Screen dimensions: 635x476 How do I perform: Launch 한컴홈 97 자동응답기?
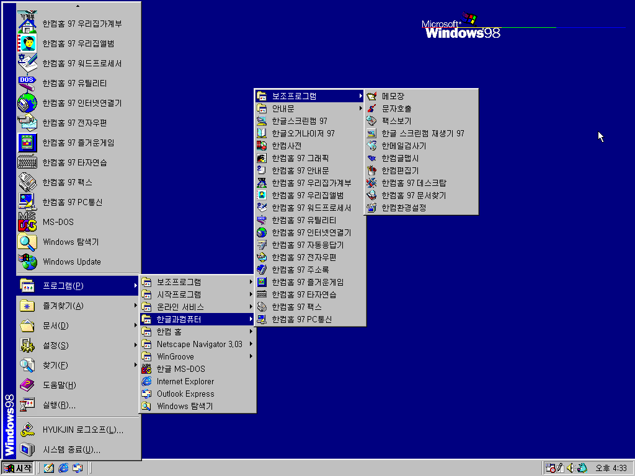[310, 245]
